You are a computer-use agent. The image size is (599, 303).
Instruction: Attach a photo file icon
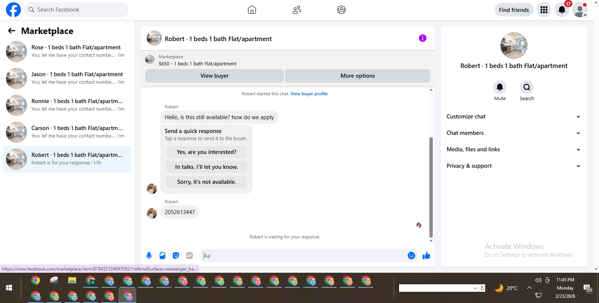(162, 256)
